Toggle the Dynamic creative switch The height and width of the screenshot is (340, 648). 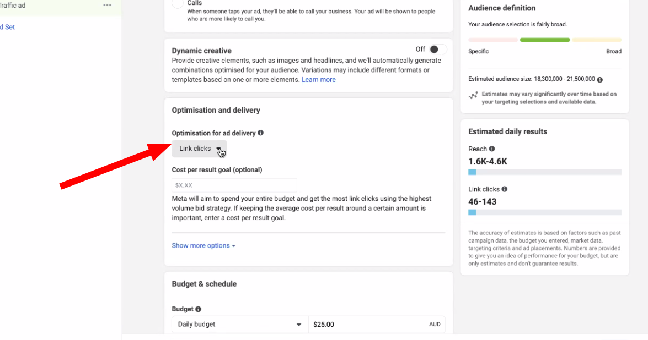coord(437,50)
